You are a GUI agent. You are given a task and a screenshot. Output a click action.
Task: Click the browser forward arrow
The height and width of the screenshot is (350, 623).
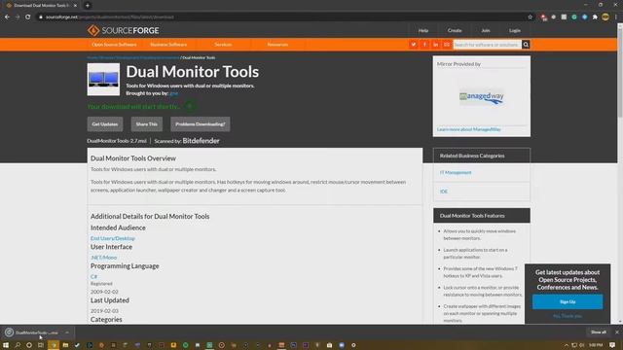point(18,17)
